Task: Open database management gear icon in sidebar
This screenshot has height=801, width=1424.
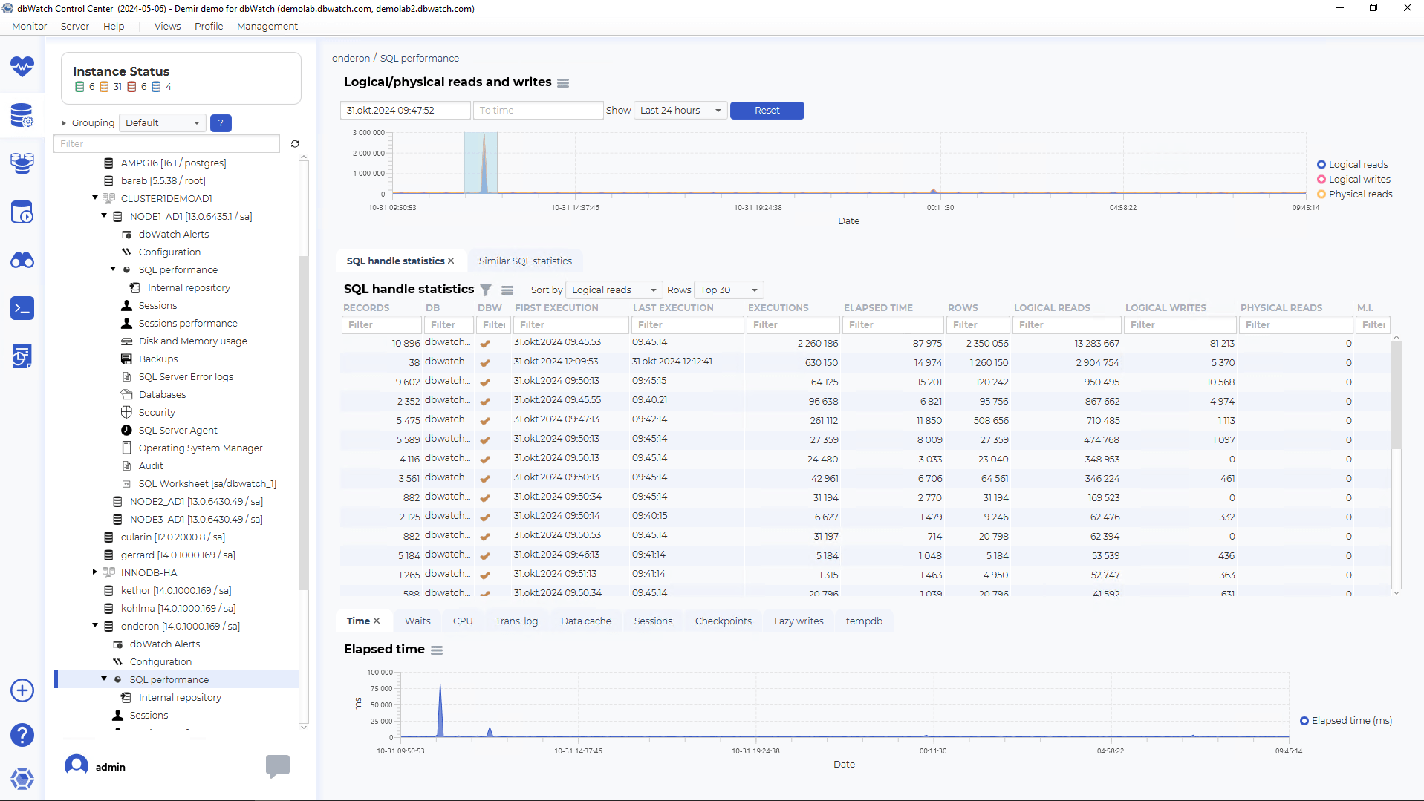Action: click(x=22, y=115)
